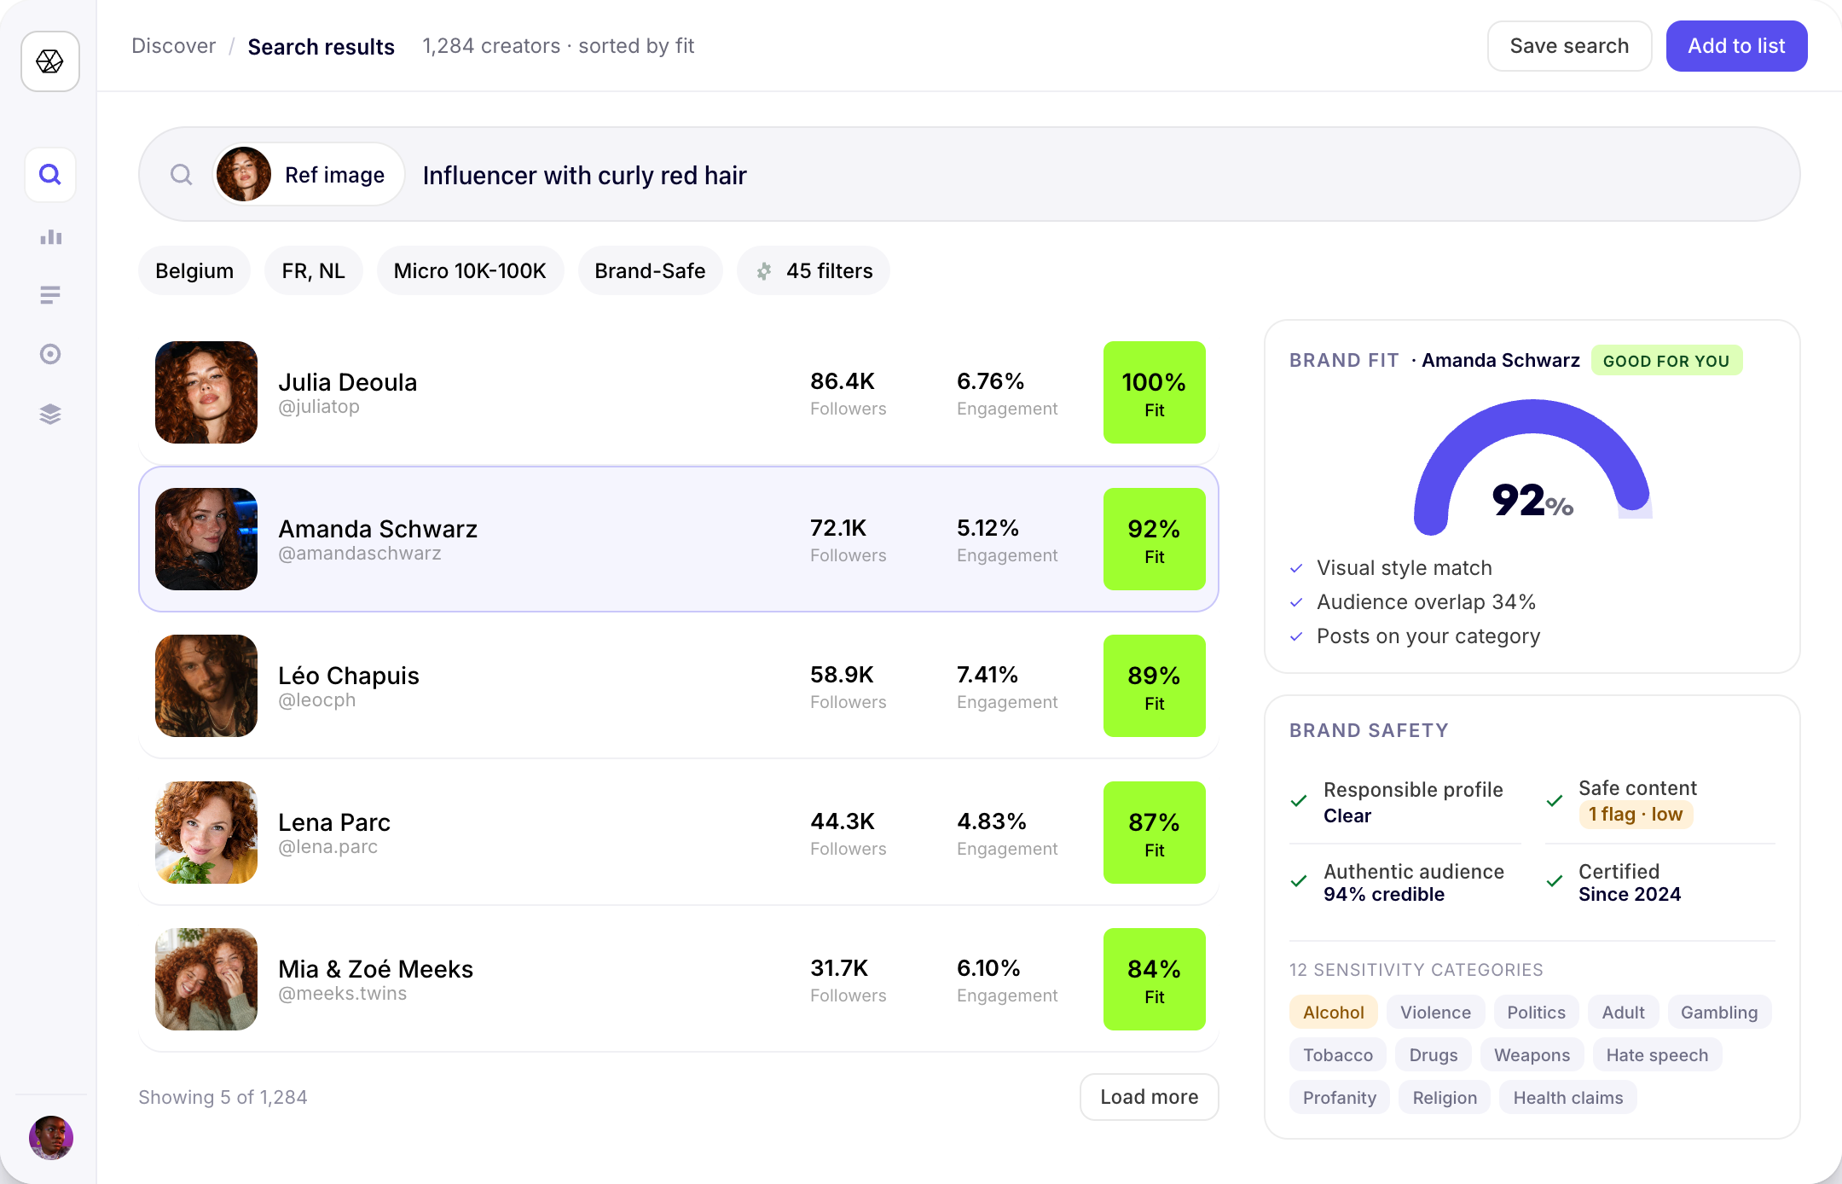1842x1184 pixels.
Task: Click the 87% Fit badge
Action: click(x=1155, y=833)
